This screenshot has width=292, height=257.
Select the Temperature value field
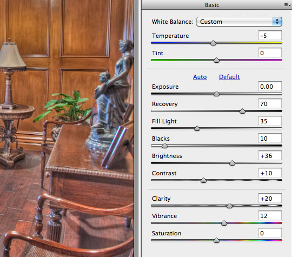tap(270, 35)
